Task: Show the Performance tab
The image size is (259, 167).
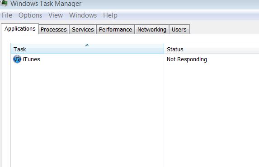Action: (115, 29)
